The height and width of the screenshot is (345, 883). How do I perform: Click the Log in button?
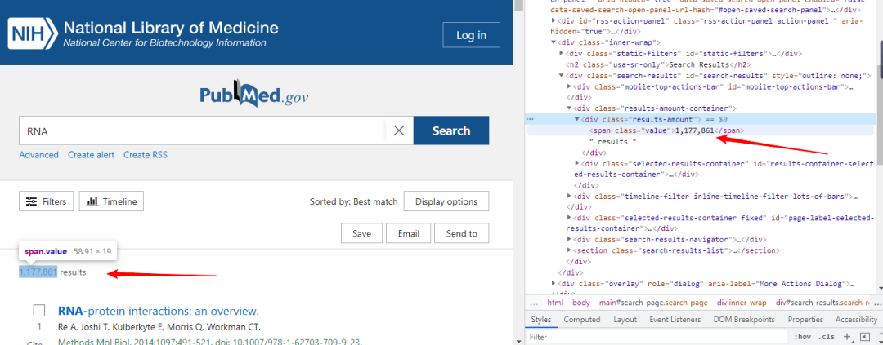coord(472,35)
